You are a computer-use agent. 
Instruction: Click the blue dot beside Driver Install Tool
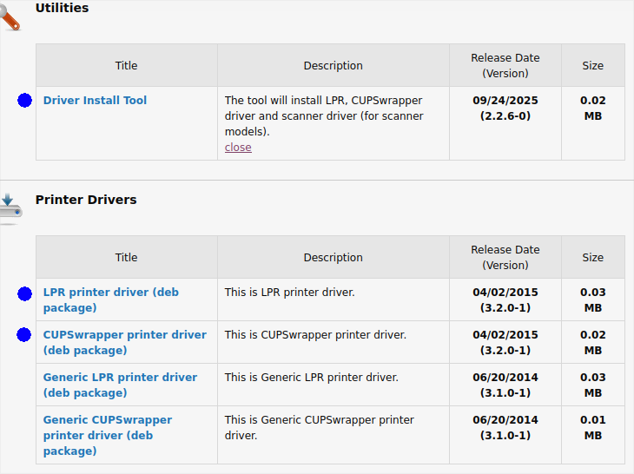point(24,101)
